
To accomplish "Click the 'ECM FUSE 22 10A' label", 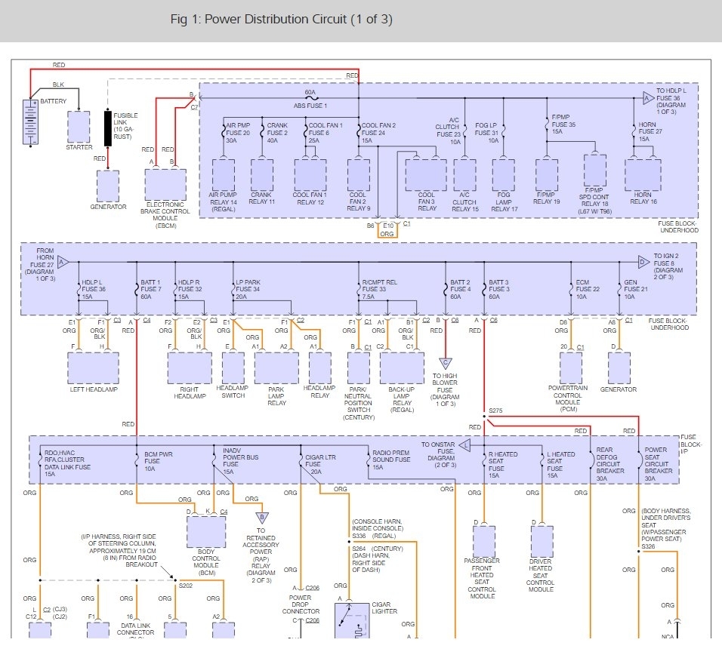I will pyautogui.click(x=588, y=289).
